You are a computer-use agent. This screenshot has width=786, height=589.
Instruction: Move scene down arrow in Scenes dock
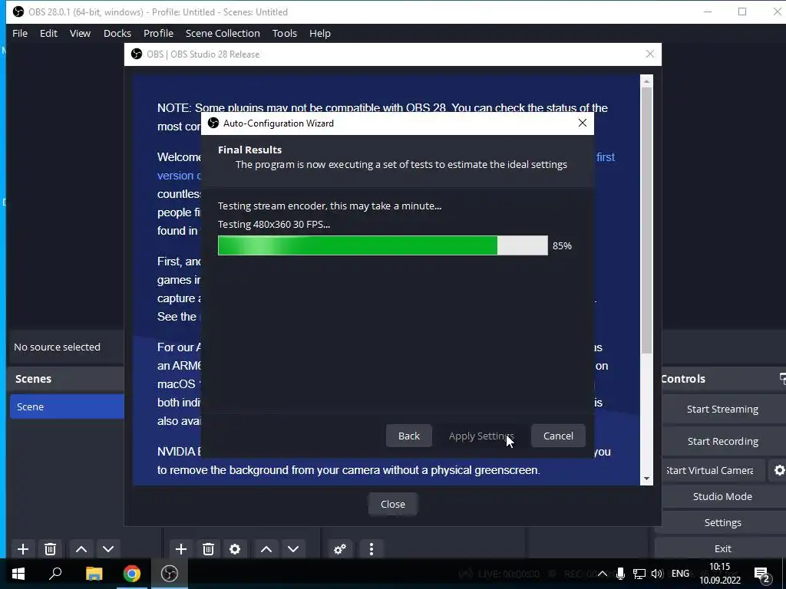coord(108,549)
